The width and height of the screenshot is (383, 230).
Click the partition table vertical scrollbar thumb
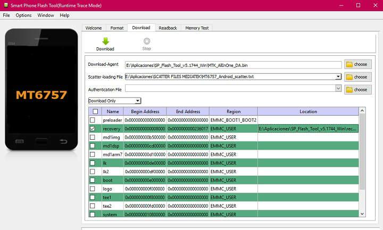click(362, 152)
